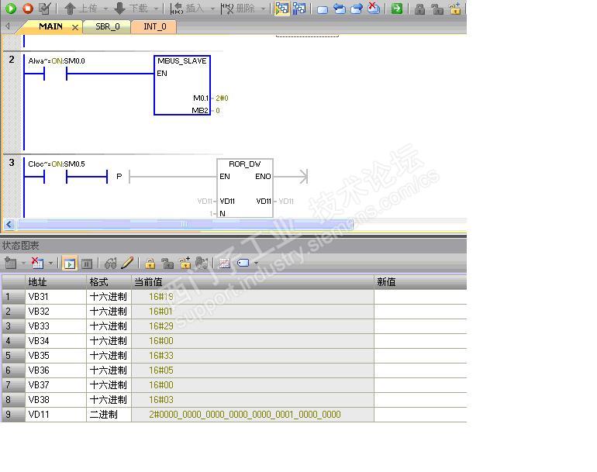Toggle the program status monitoring icon
Screen dimensions: 597x472
pos(282,9)
